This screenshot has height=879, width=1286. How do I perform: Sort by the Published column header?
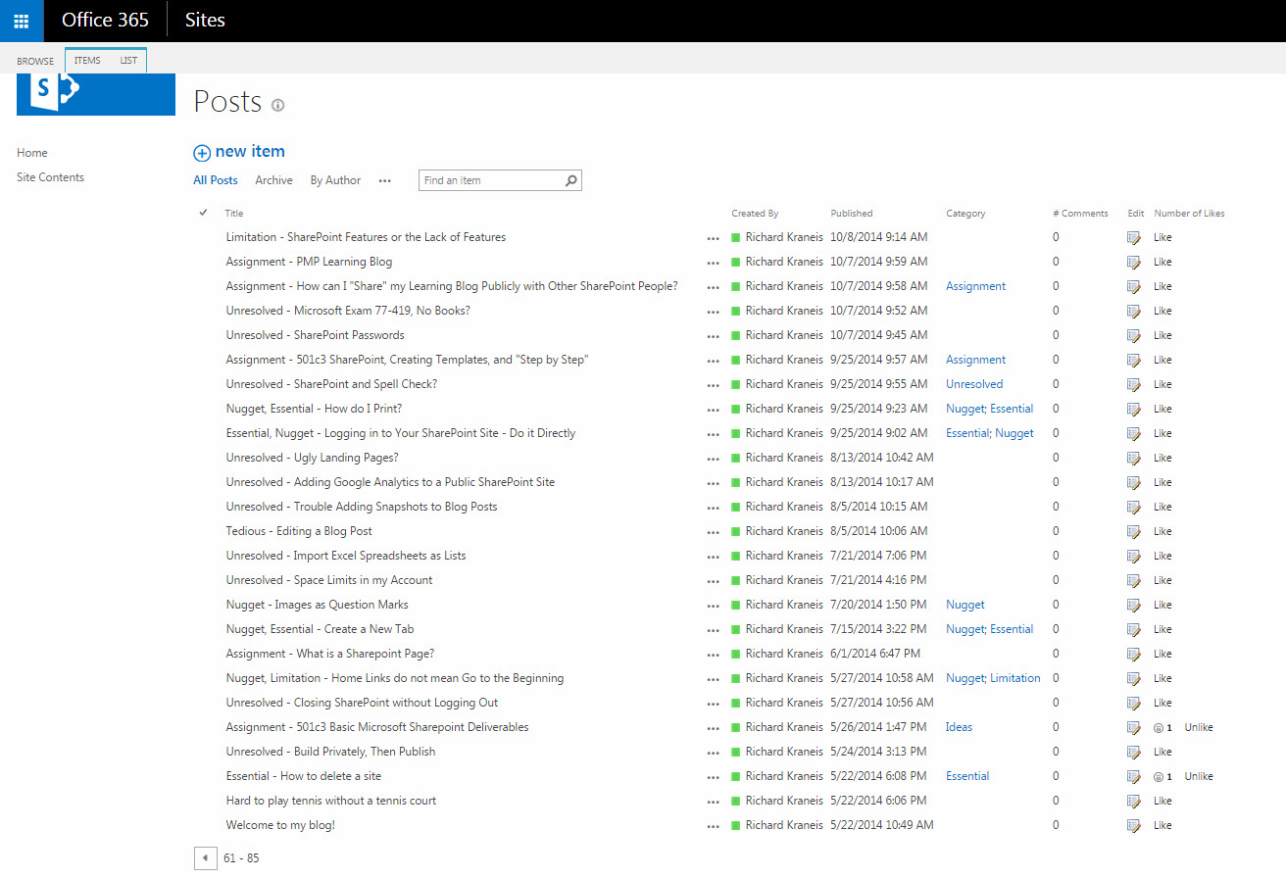coord(851,213)
